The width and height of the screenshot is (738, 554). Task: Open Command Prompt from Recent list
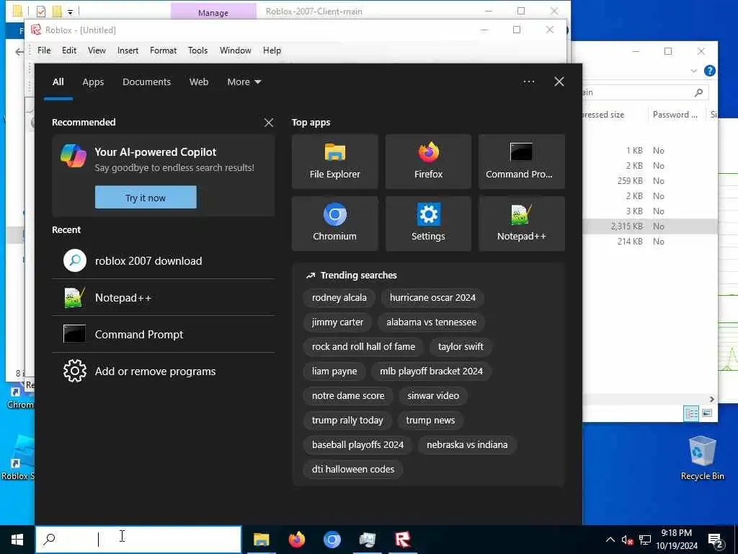click(164, 335)
